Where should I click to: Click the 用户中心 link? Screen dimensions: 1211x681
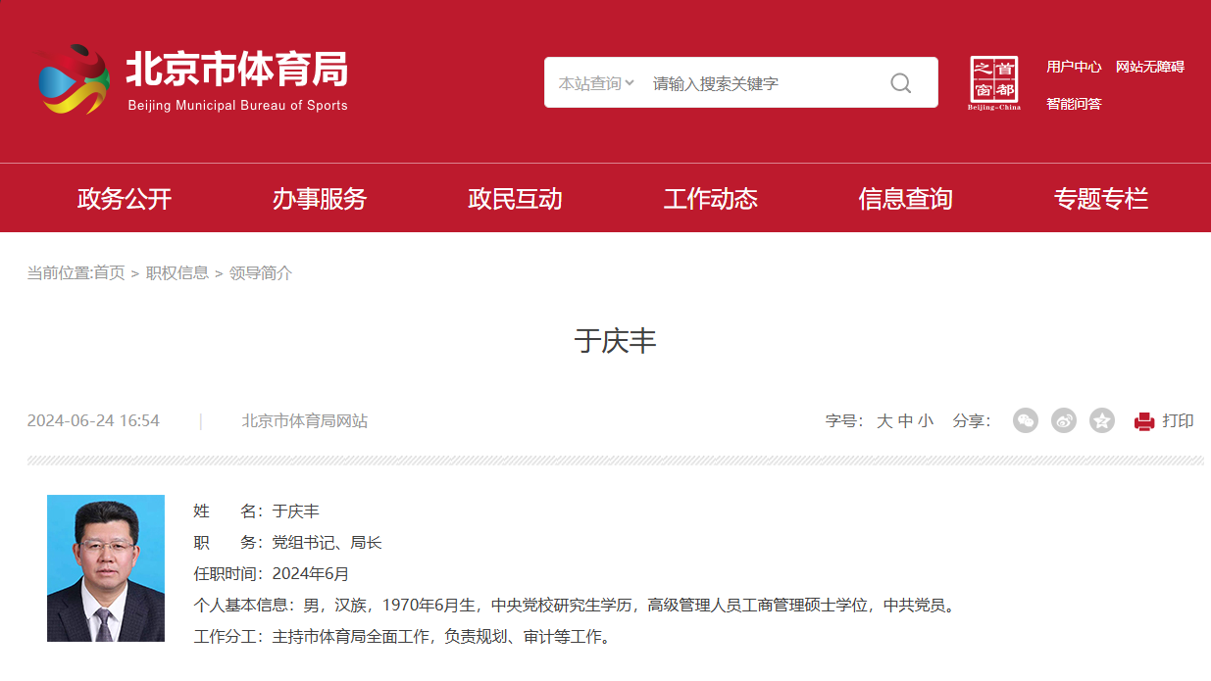tap(1073, 67)
